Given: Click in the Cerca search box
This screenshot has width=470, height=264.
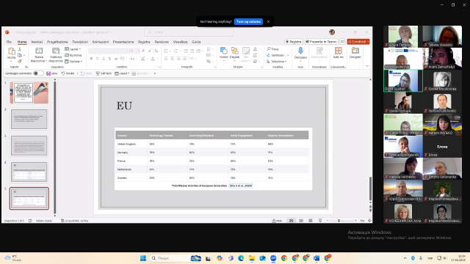Looking at the screenshot, I should [x=189, y=32].
